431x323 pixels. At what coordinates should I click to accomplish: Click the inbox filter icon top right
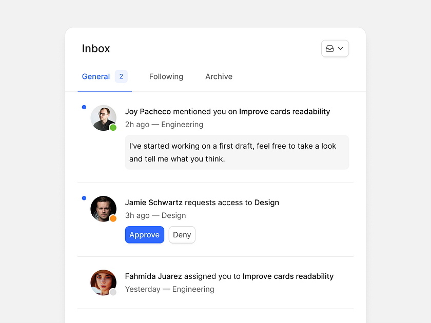pos(331,48)
